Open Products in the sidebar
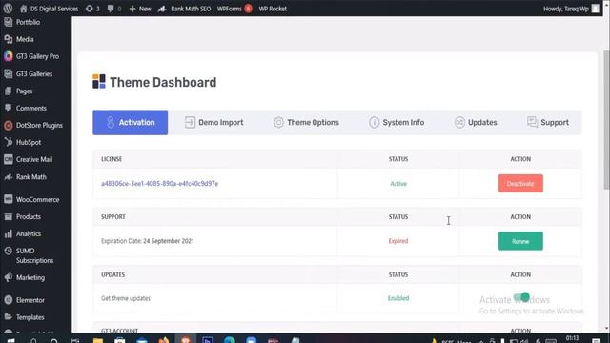The width and height of the screenshot is (610, 343). click(28, 216)
